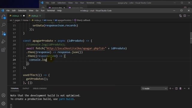
Task: Open View menu in crud window
Action: [x=31, y=11]
